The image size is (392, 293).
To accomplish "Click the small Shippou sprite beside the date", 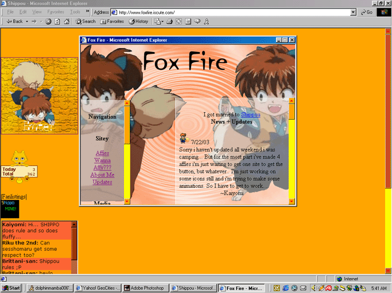I will point(184,138).
